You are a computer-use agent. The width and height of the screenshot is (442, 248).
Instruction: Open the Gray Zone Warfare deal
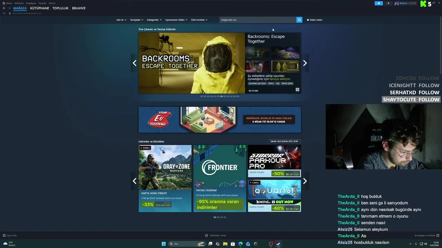pyautogui.click(x=165, y=178)
